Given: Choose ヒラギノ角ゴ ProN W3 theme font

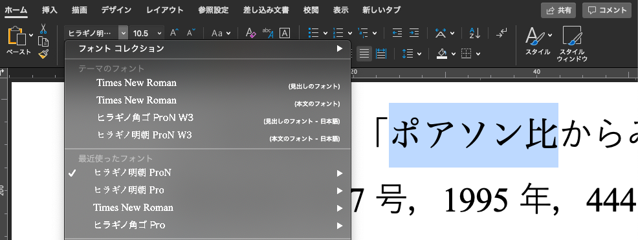Looking at the screenshot, I should [208, 118].
